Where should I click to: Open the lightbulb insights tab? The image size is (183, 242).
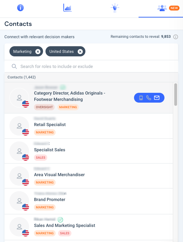tap(115, 8)
